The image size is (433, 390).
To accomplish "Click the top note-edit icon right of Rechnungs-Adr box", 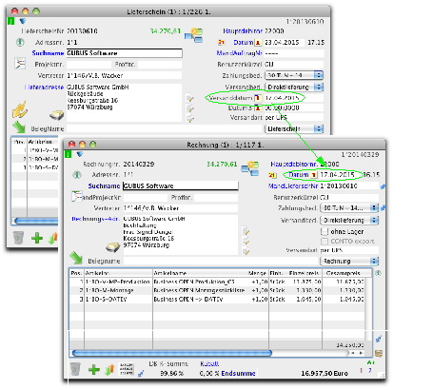I will (x=246, y=230).
